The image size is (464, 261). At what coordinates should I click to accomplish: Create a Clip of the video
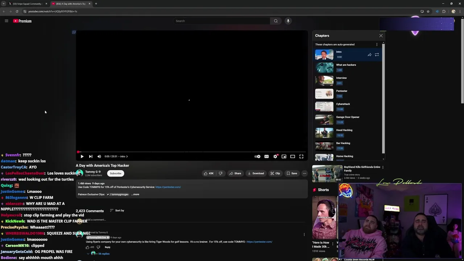tap(275, 173)
